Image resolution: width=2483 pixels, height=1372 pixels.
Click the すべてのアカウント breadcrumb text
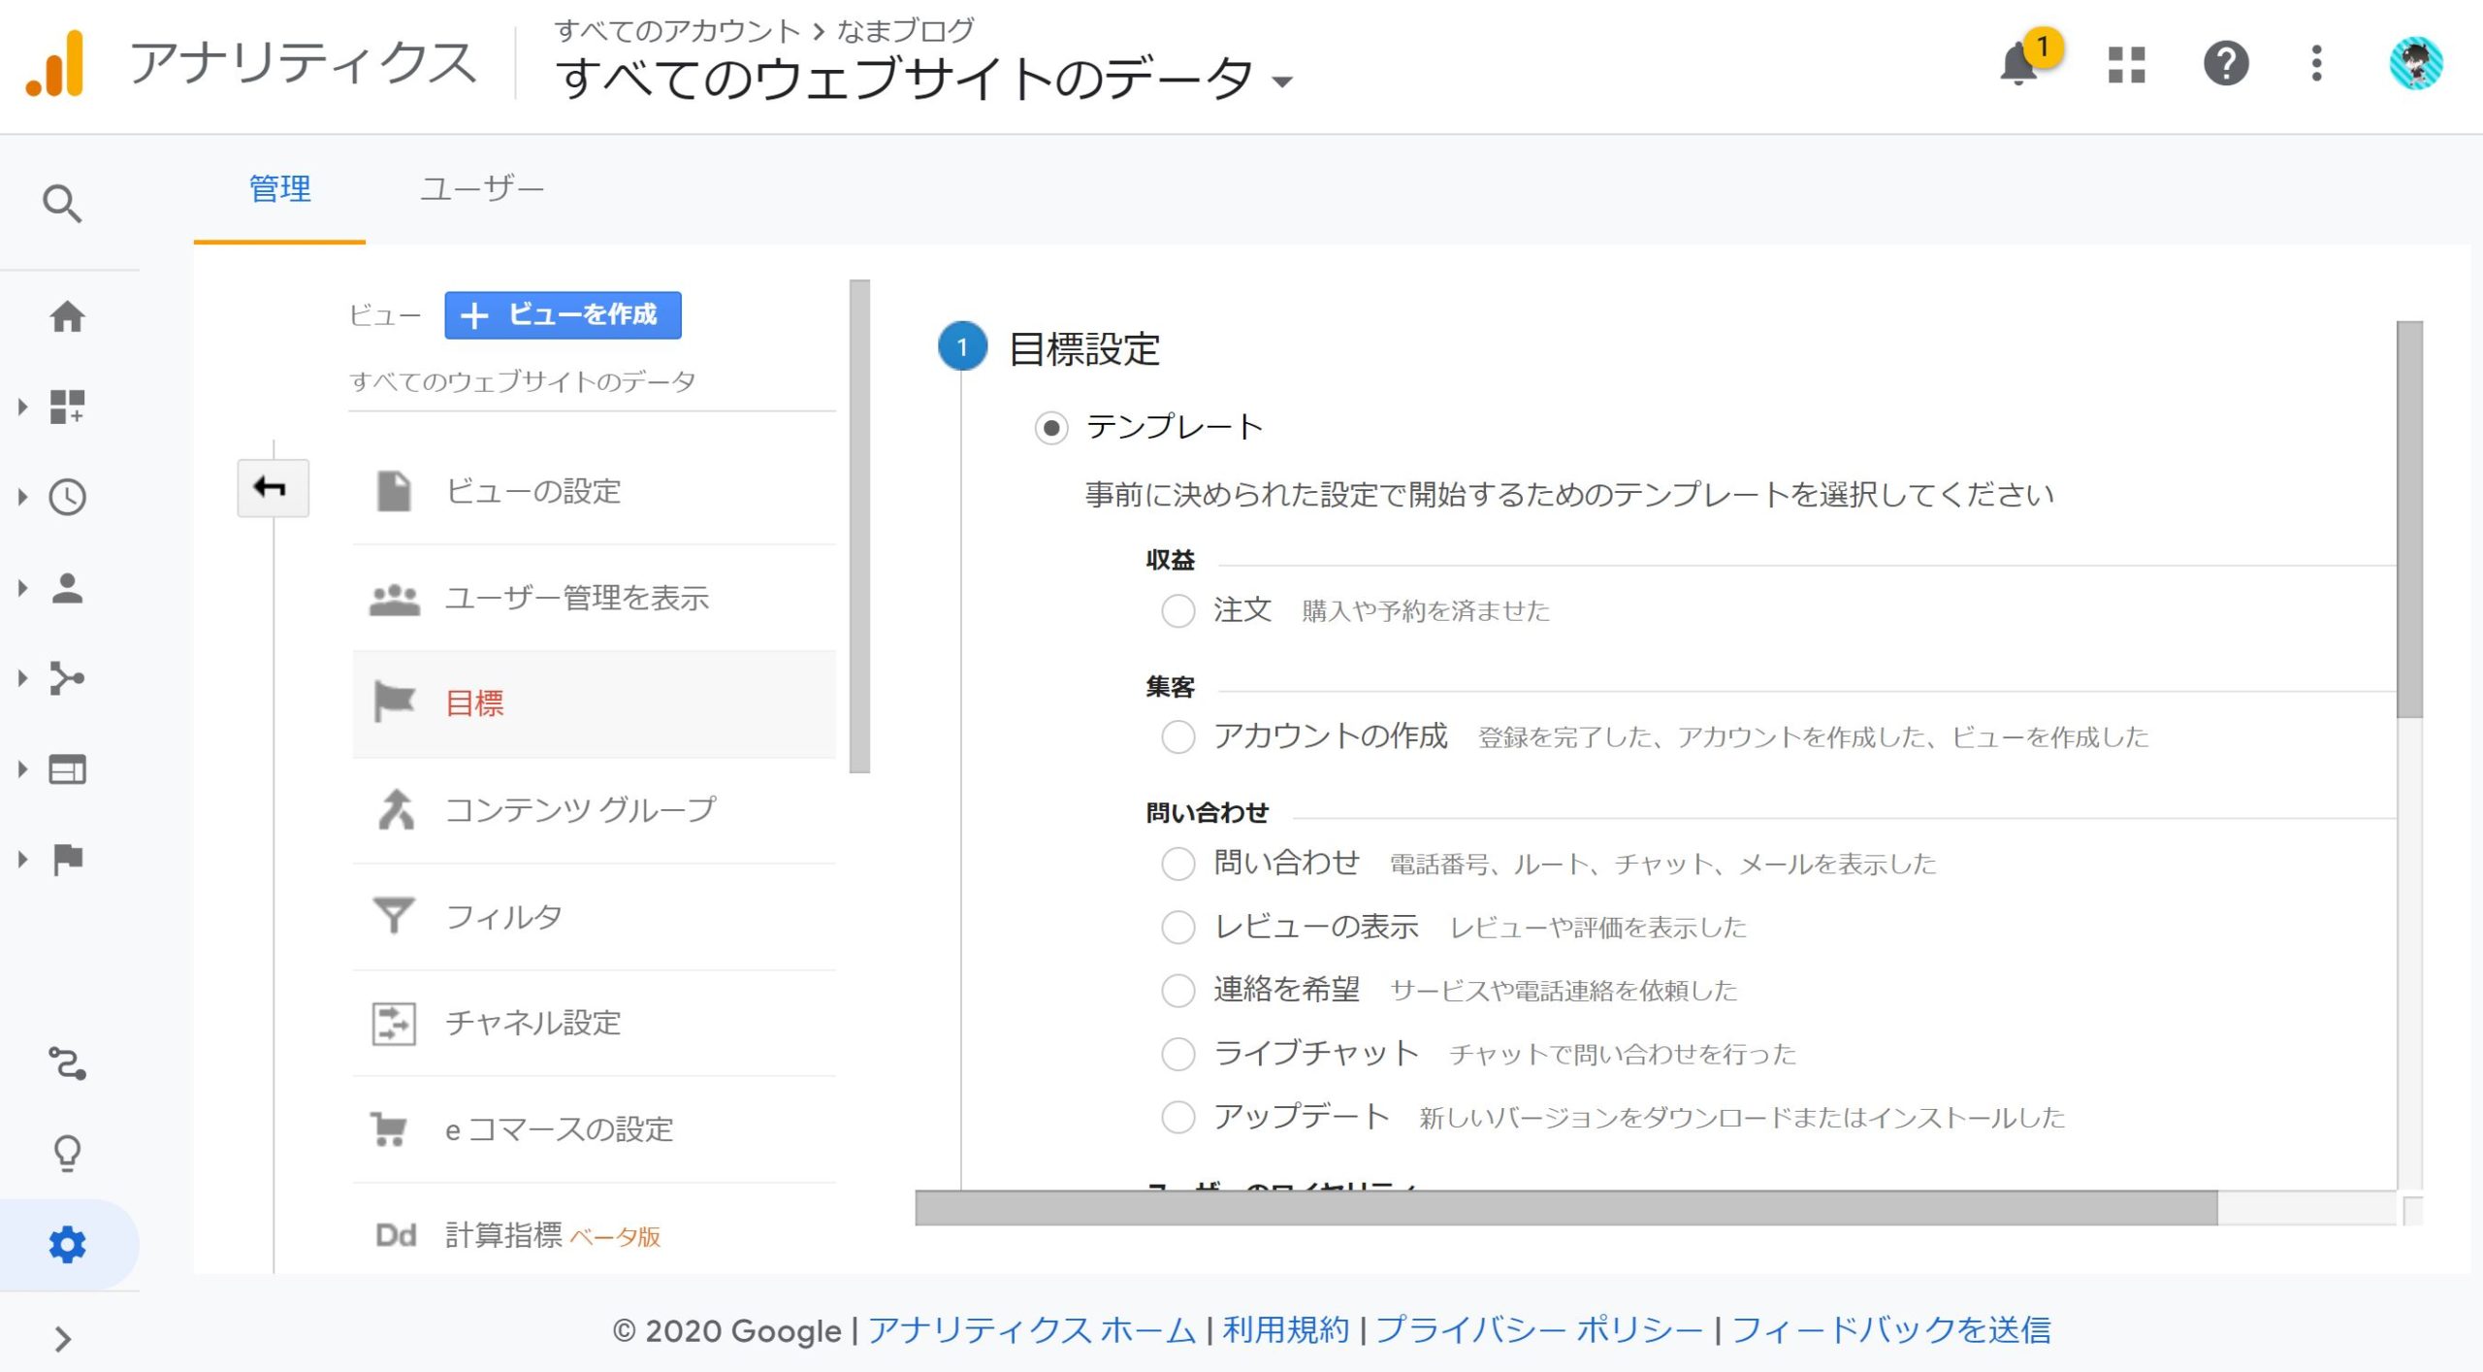pos(677,31)
